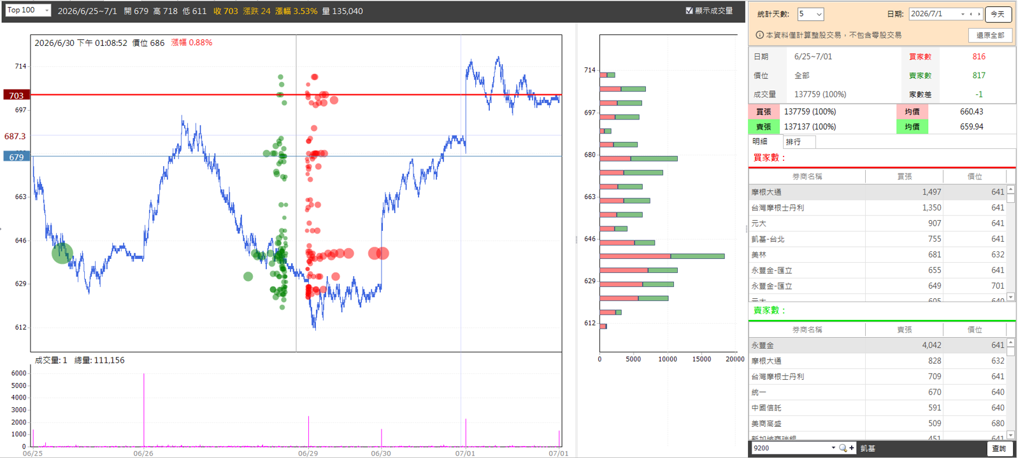1018x458 pixels.
Task: Click the 今天 button
Action: (998, 14)
